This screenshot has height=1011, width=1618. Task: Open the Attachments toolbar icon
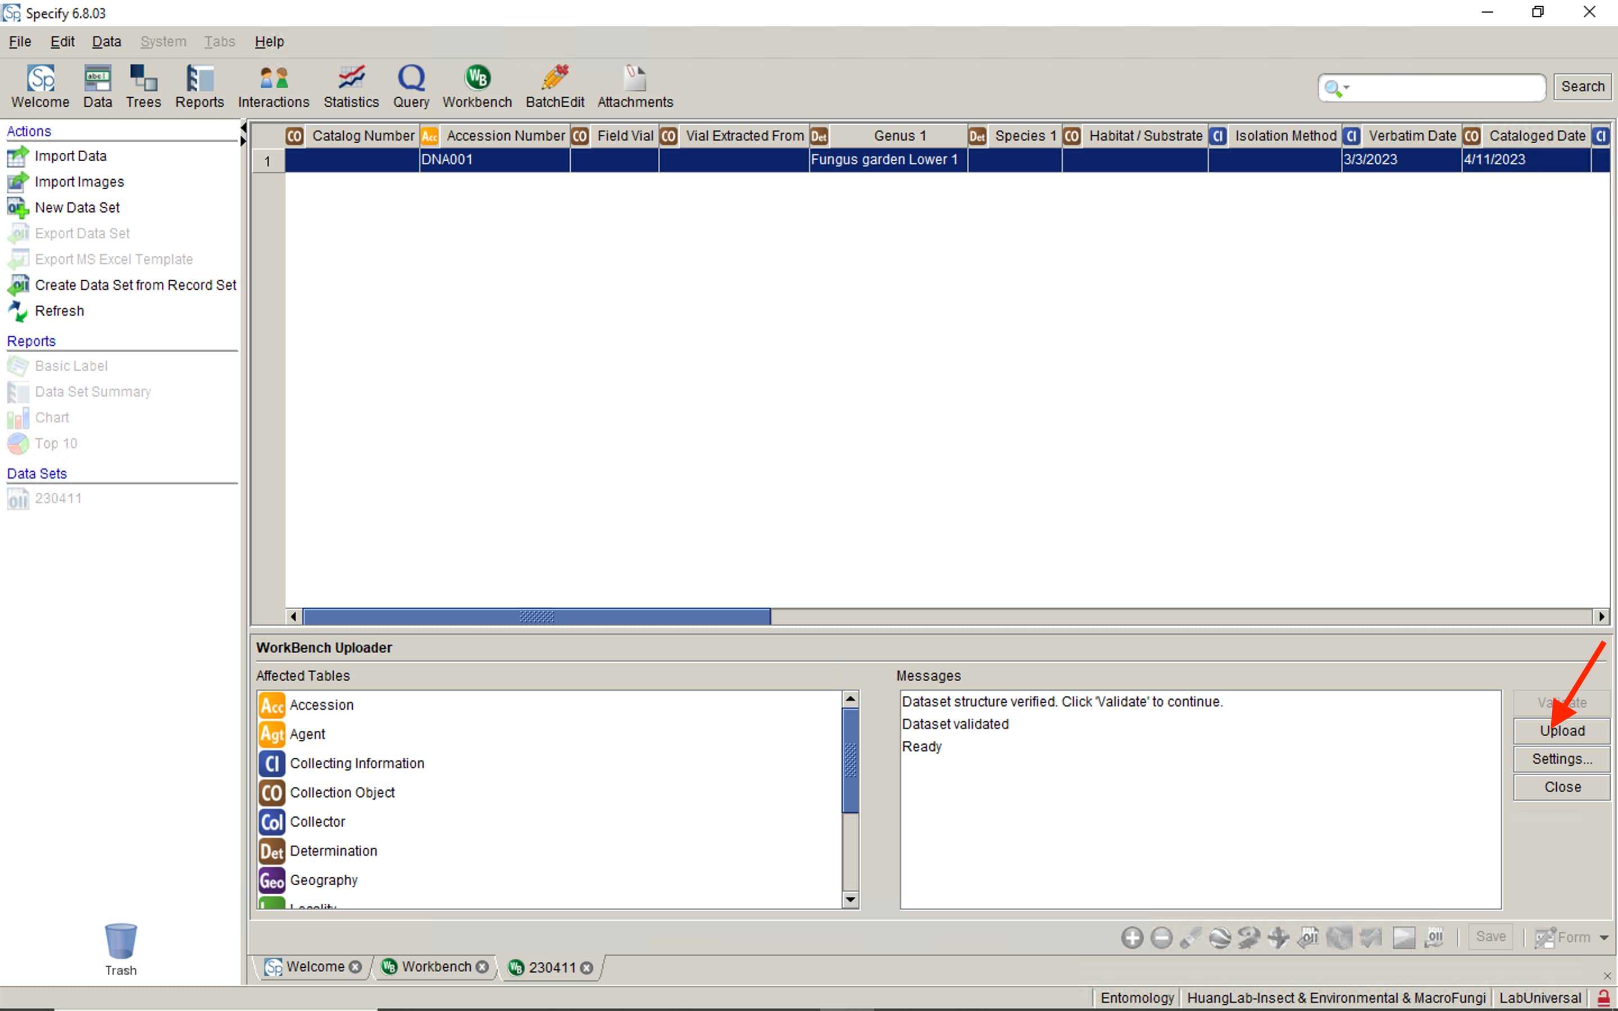coord(635,86)
